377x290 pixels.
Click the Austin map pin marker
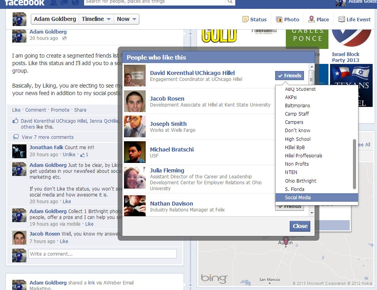point(286,241)
